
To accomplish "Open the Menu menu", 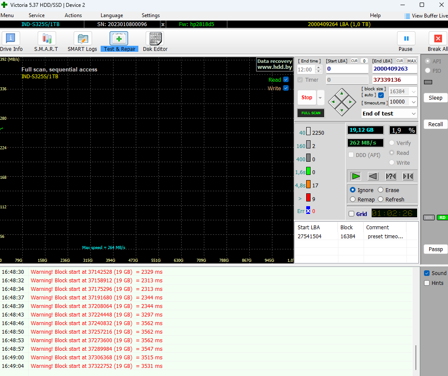I will click(7, 15).
